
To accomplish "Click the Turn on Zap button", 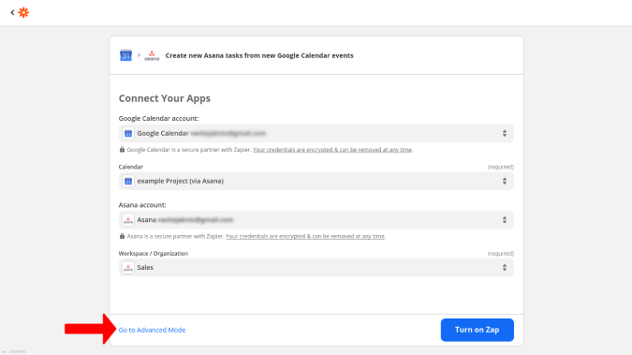I will (x=478, y=330).
